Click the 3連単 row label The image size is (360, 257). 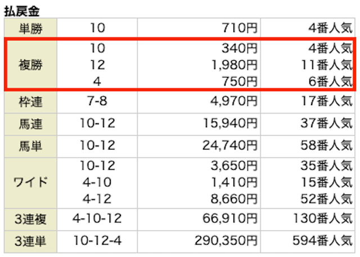click(x=30, y=241)
